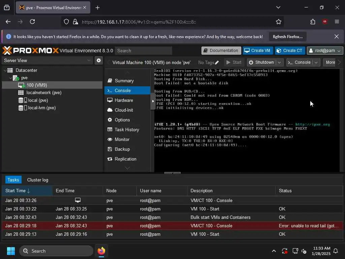Collapse the Datacenter tree node
Screen dimensions: 345x259
click(x=5, y=70)
